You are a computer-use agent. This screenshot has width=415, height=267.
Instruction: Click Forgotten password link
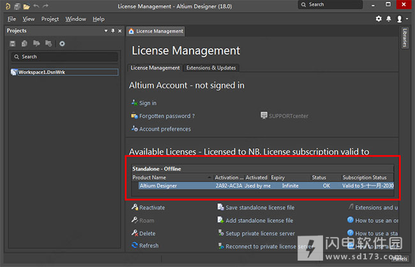click(167, 116)
